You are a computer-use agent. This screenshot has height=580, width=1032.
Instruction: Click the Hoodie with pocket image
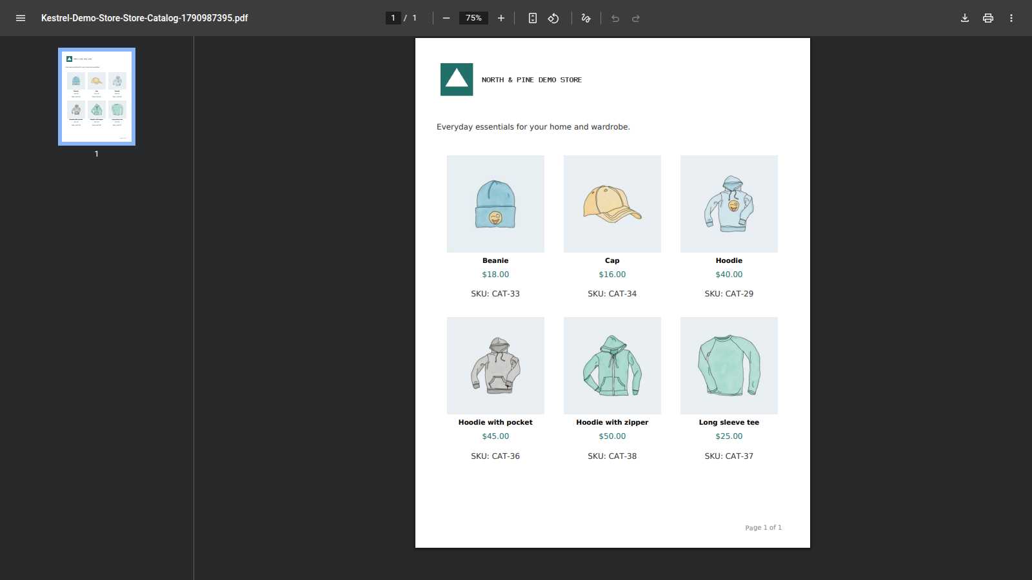[495, 365]
